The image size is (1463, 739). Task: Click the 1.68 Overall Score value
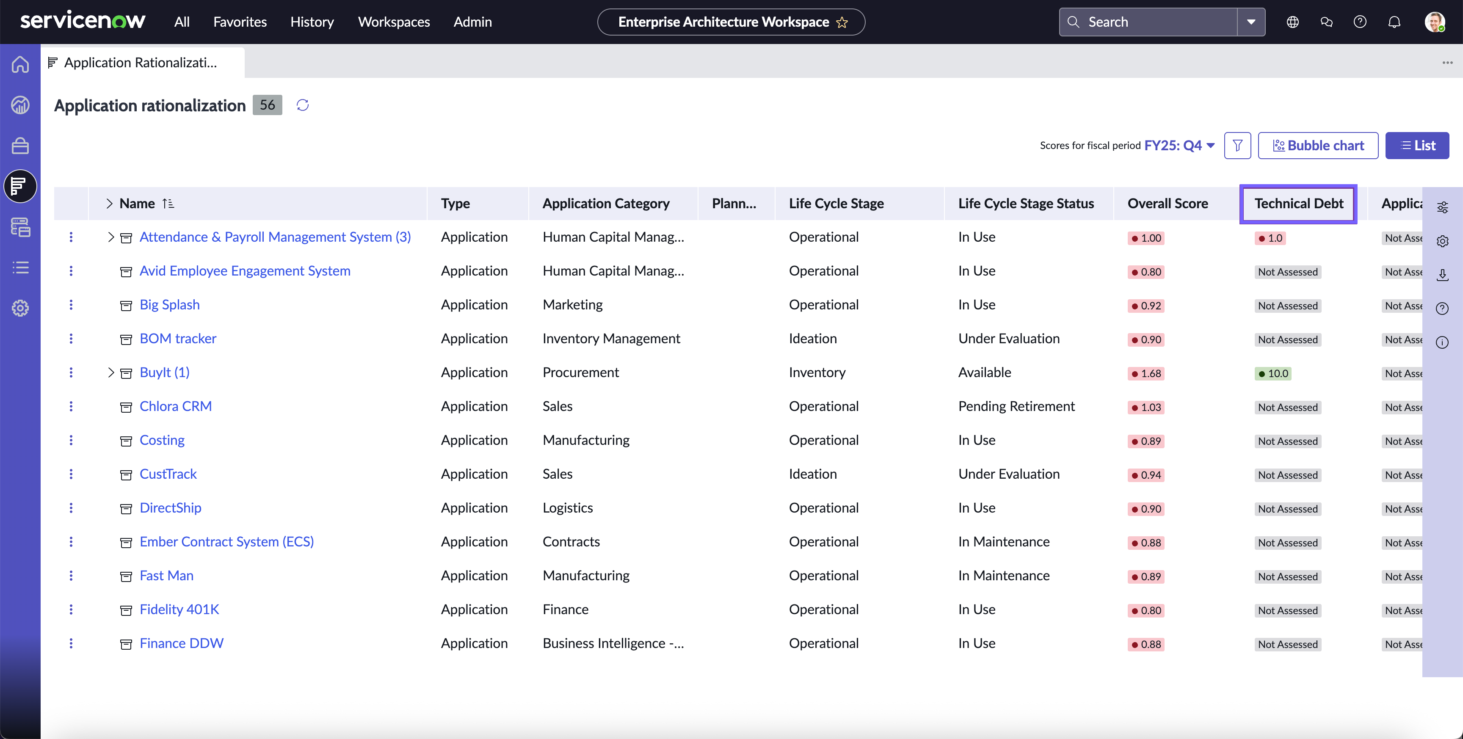[1146, 374]
